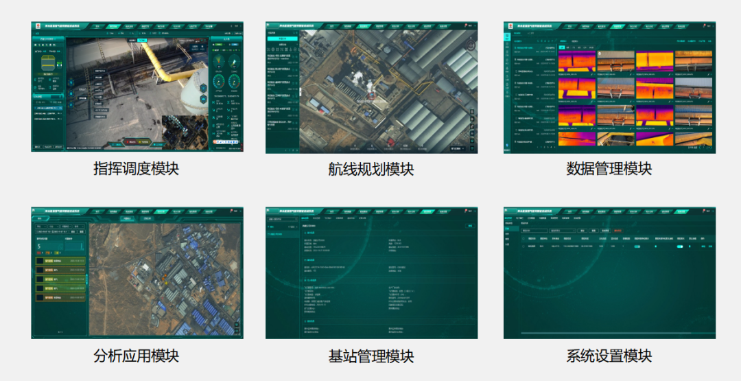
Task: Click the cyan button atop the route planning list
Action: [x=281, y=39]
